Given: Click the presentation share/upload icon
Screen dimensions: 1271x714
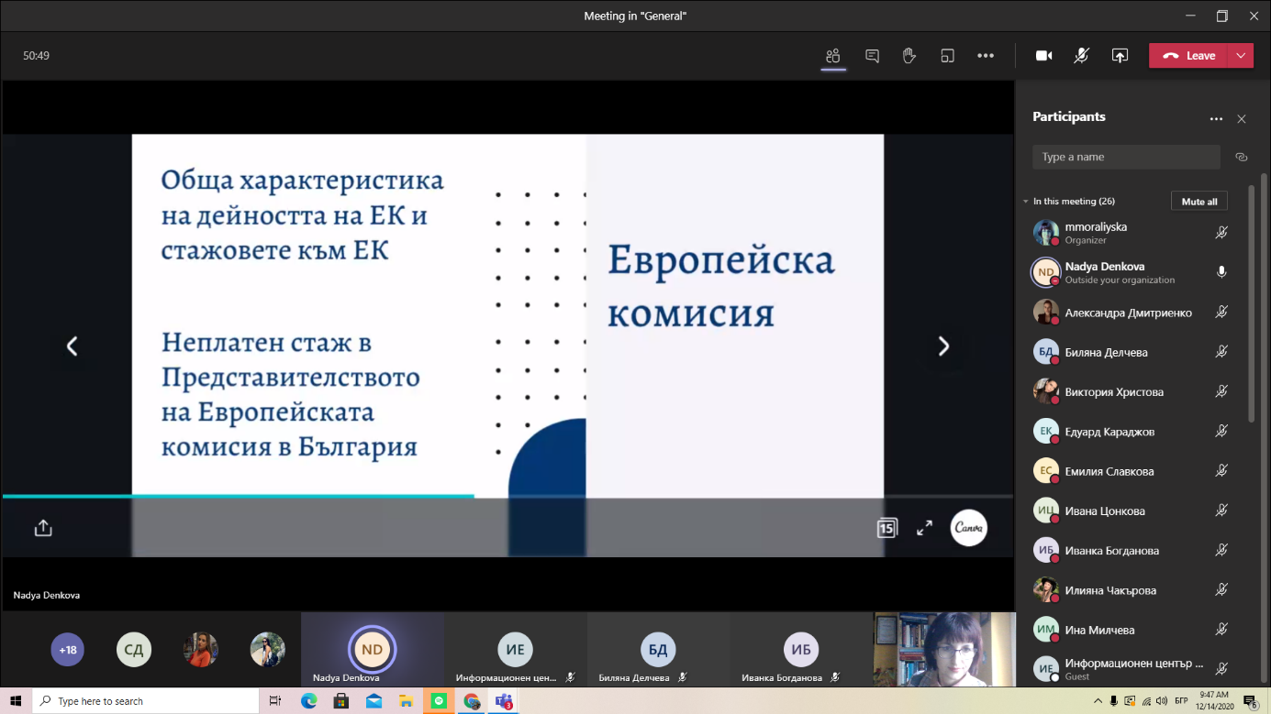Looking at the screenshot, I should (x=43, y=528).
